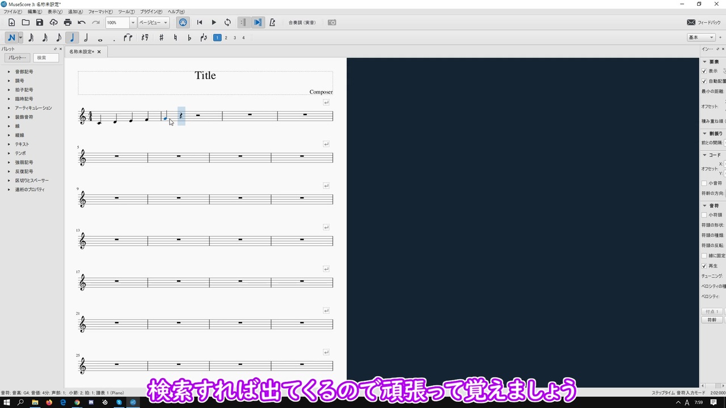Click the New Score icon
The height and width of the screenshot is (408, 726).
[x=11, y=23]
